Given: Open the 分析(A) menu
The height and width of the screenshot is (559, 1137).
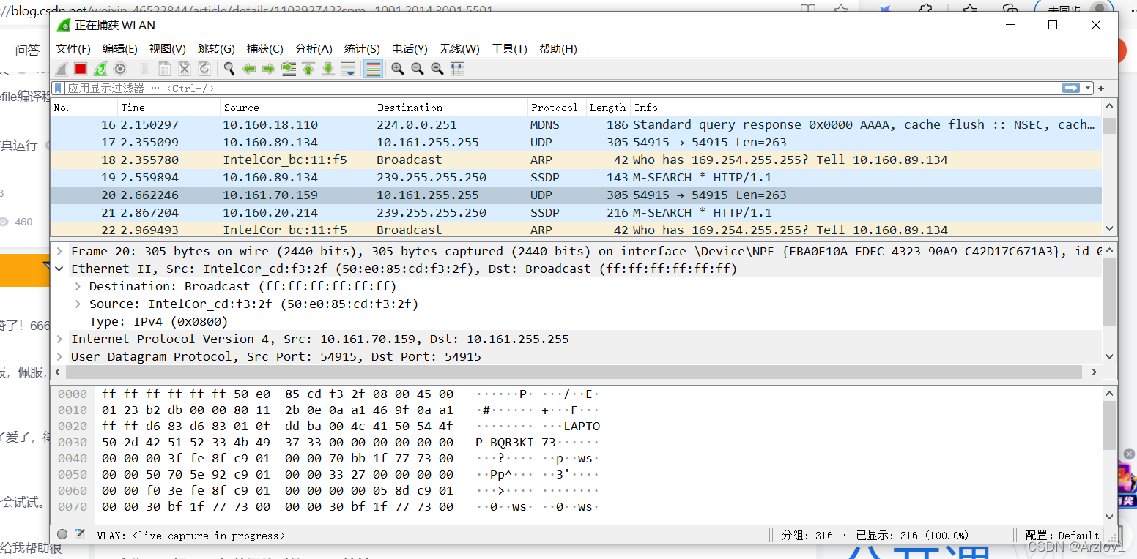Looking at the screenshot, I should click(314, 48).
